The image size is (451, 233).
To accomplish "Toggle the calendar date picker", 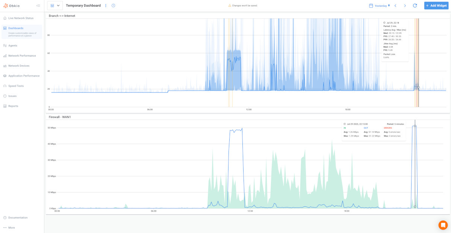I will [x=370, y=5].
